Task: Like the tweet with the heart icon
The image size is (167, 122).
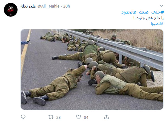Action: (78, 117)
